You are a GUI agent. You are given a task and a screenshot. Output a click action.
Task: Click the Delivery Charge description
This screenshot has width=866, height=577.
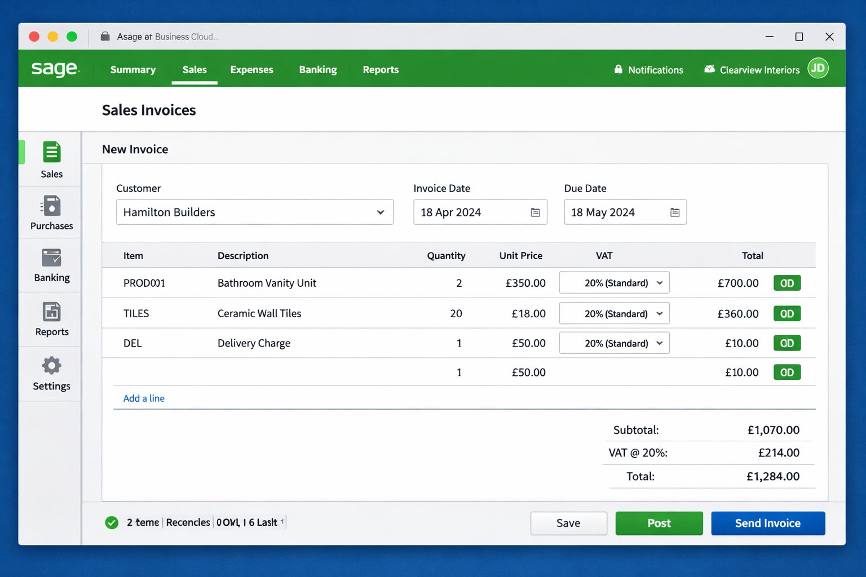tap(254, 343)
